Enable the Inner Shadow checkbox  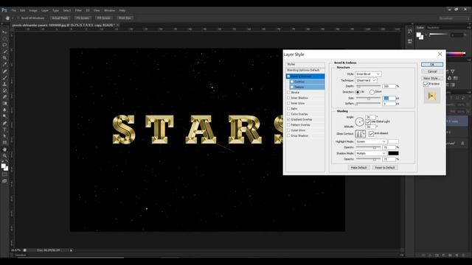288,98
